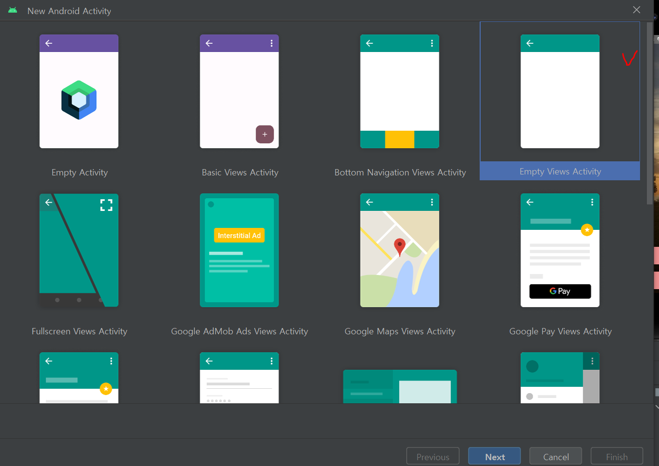Click the Basic Views Activity label

240,173
